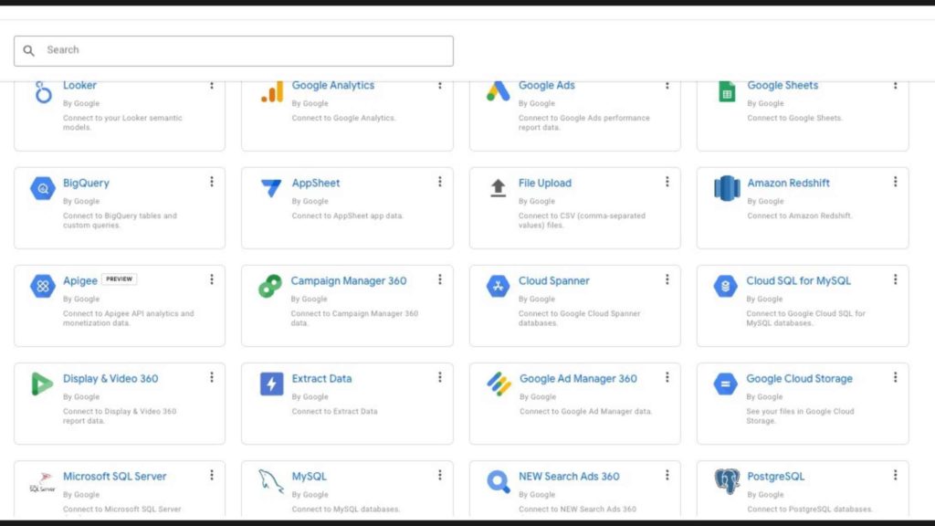935x526 pixels.
Task: Select the Display & Video 360 play icon
Action: pyautogui.click(x=43, y=384)
